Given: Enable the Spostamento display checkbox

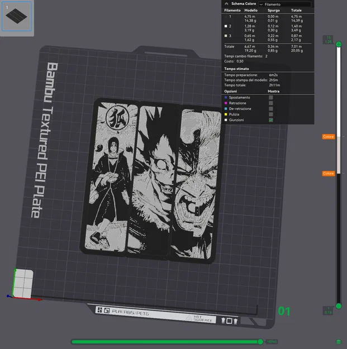Looking at the screenshot, I should tap(271, 98).
